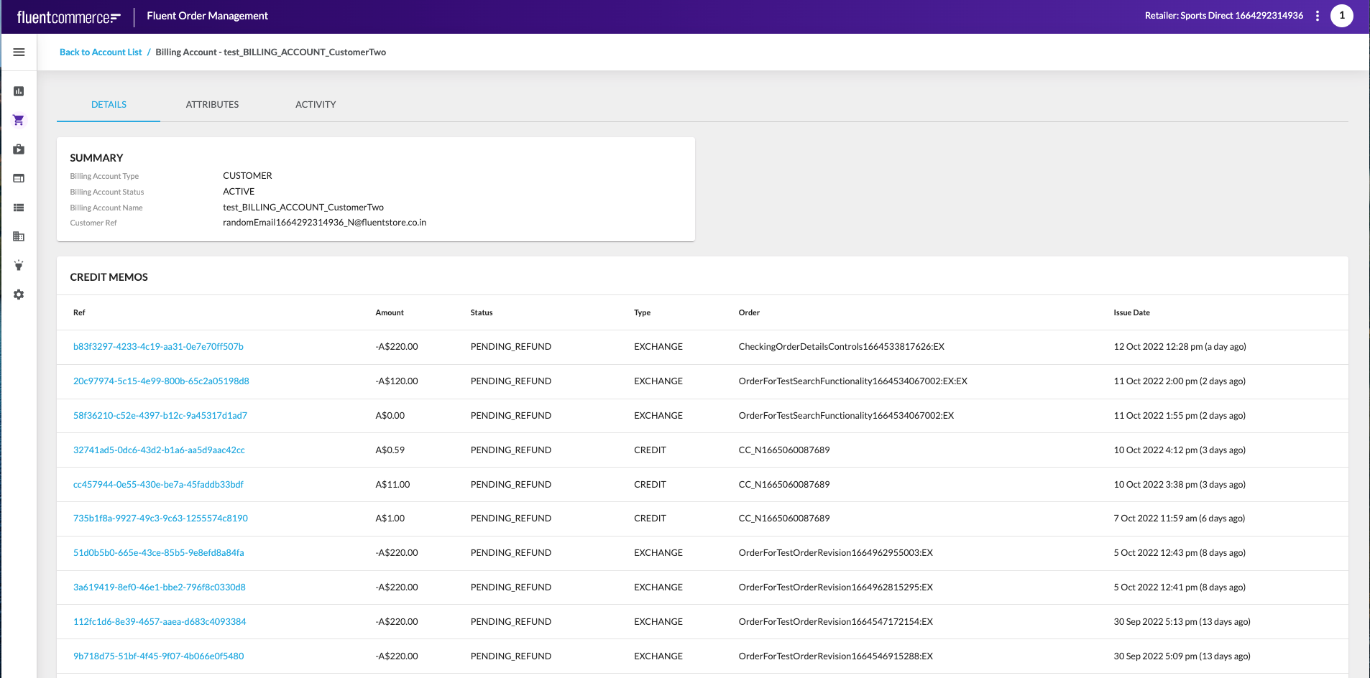Image resolution: width=1370 pixels, height=678 pixels.
Task: Select the shopping cart Orders icon
Action: (19, 120)
